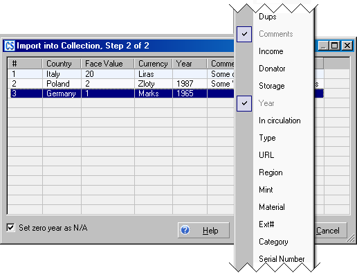This screenshot has width=357, height=275.
Task: Click the Country column header
Action: [62, 64]
